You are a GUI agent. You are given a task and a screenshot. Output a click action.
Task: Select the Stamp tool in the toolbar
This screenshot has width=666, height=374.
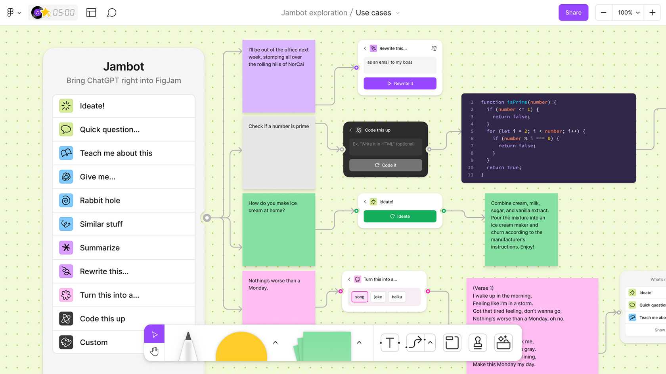(478, 343)
